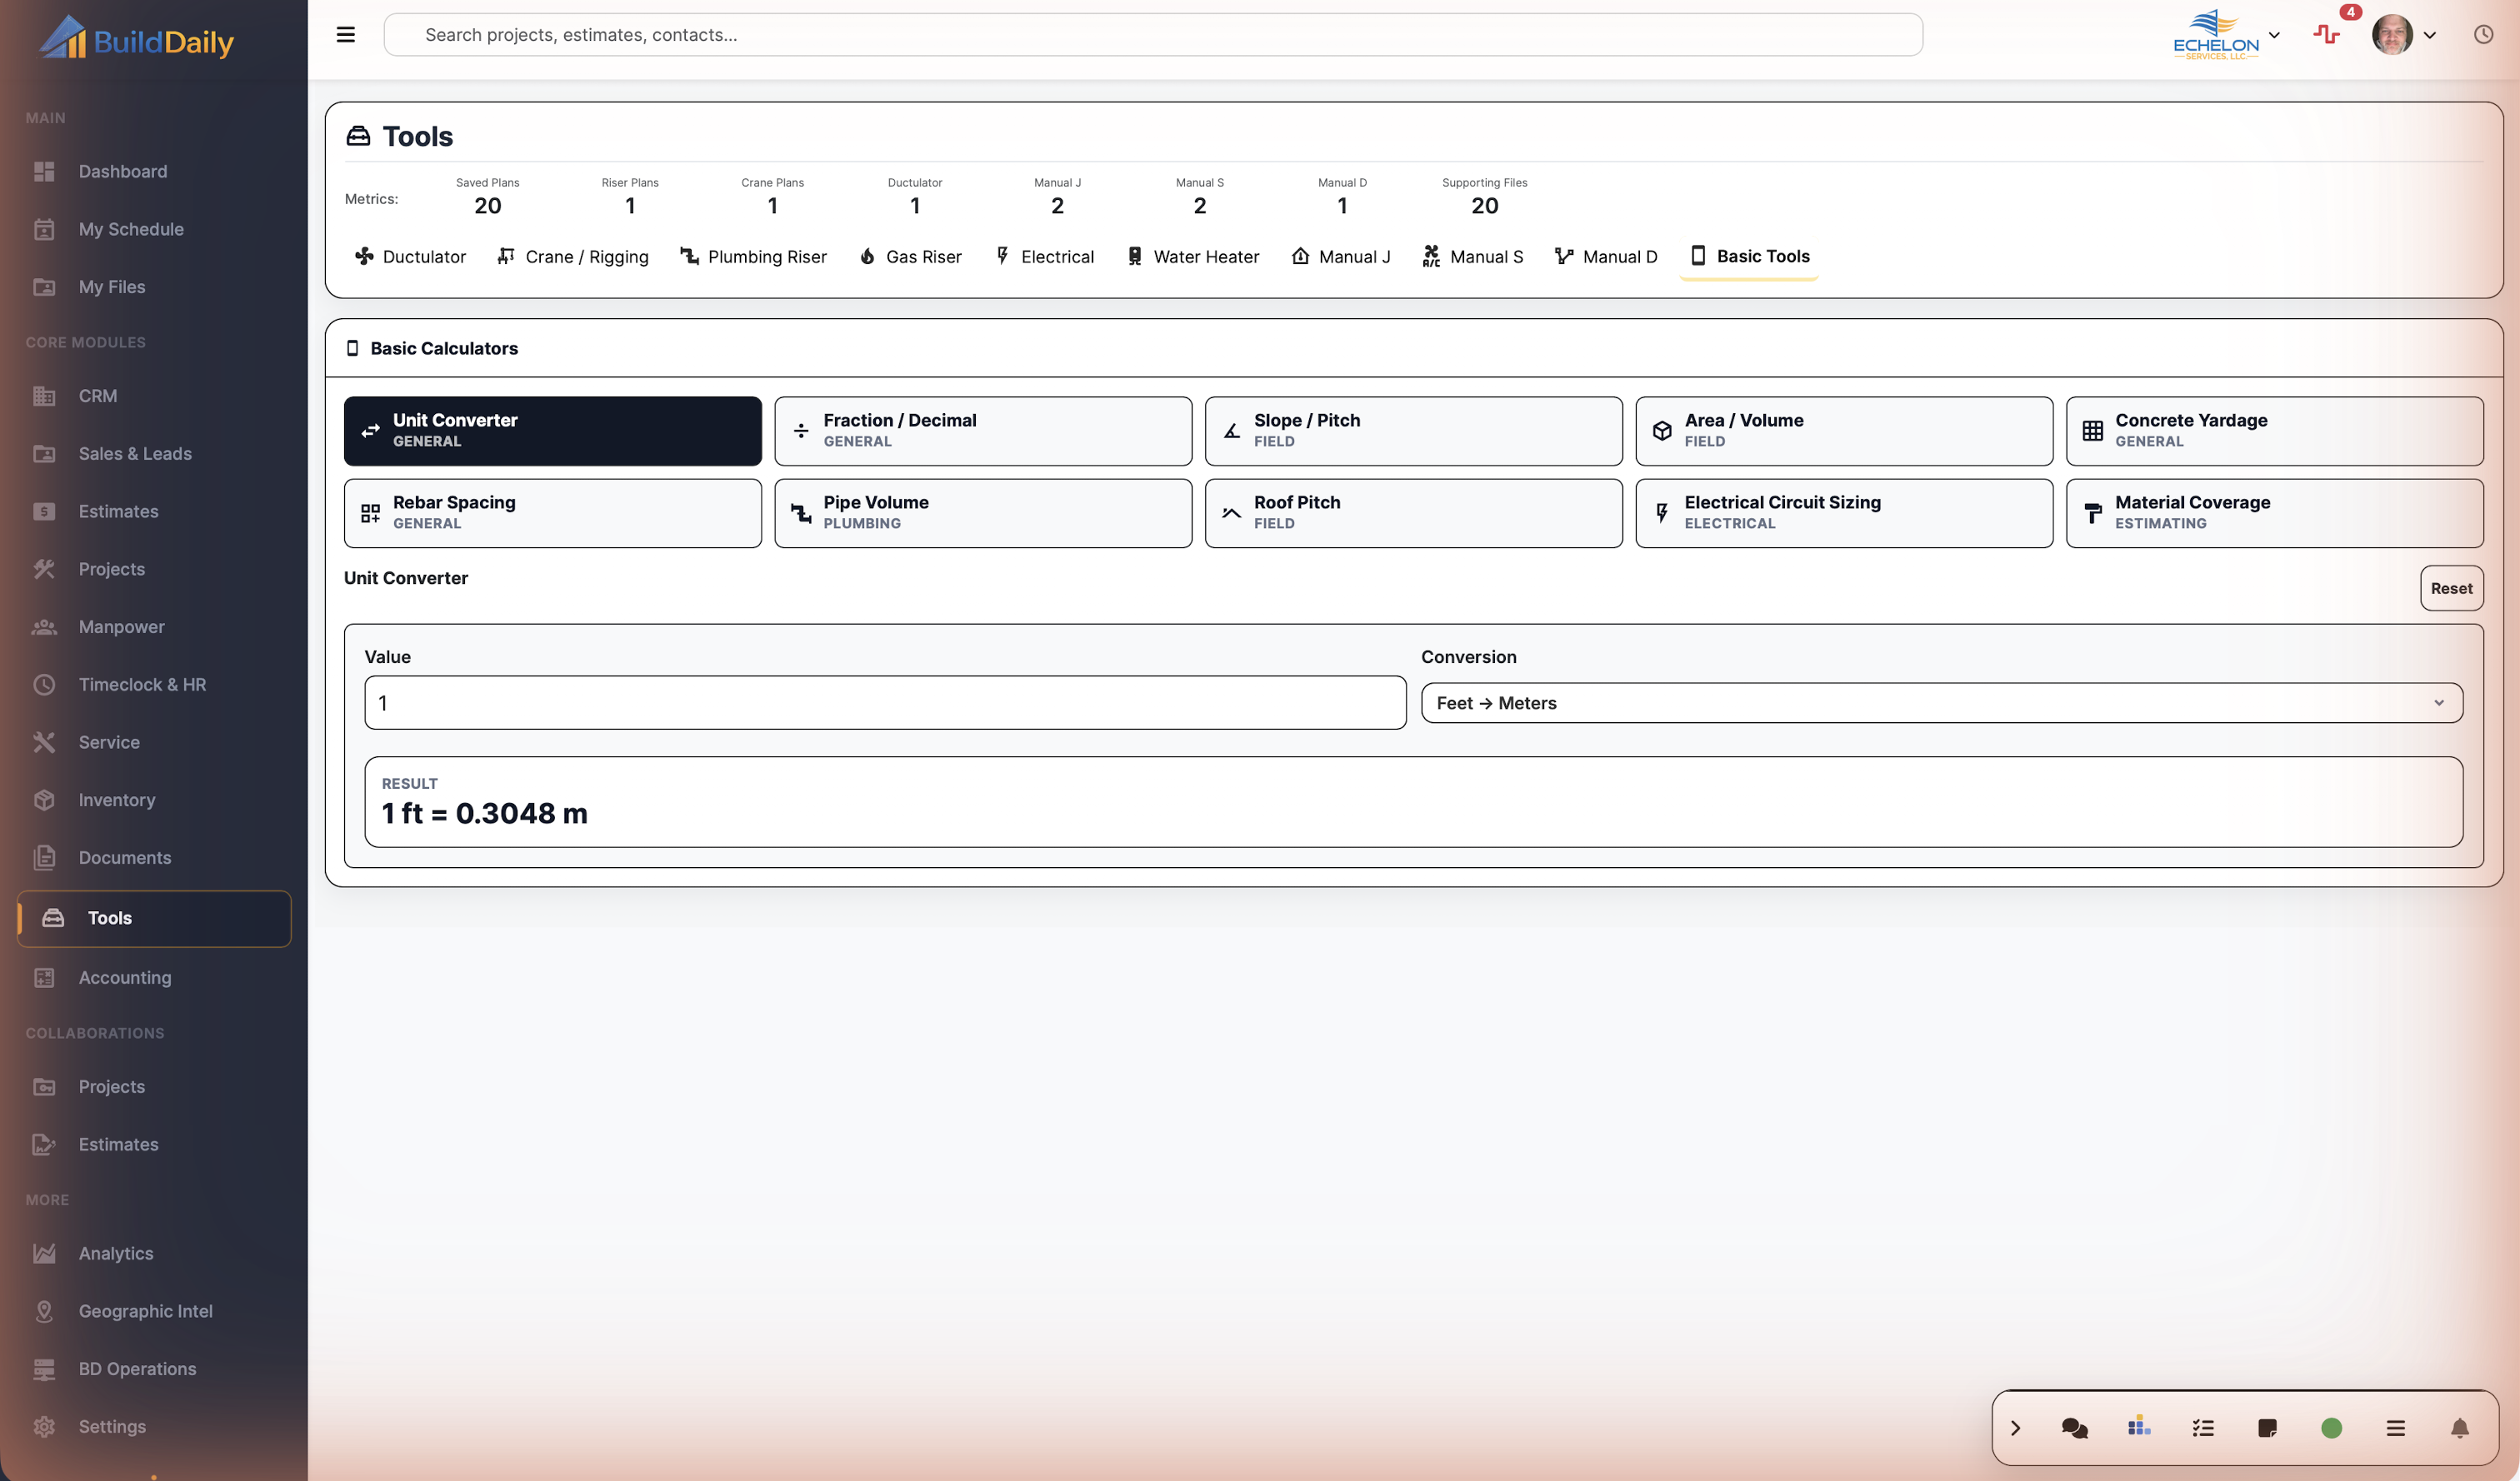Open the sticky note icon in bottom toolbar

pyautogui.click(x=2267, y=1428)
